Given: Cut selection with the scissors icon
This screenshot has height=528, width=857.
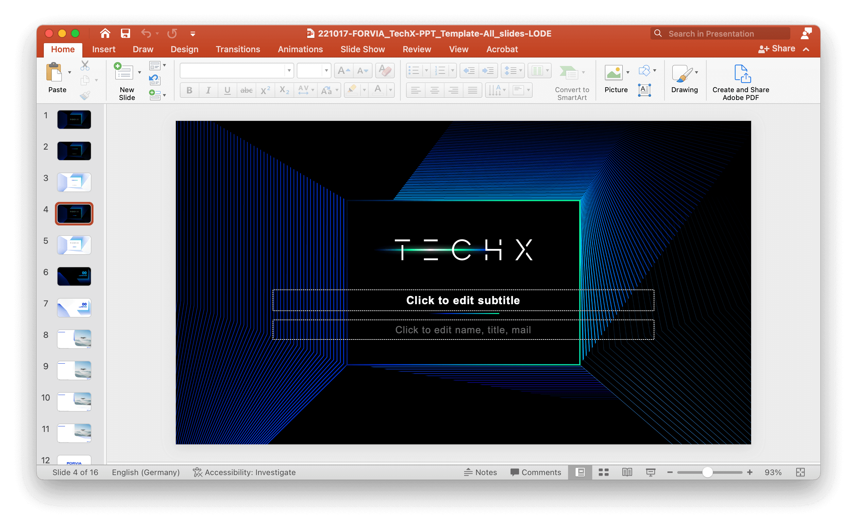Looking at the screenshot, I should coord(85,66).
